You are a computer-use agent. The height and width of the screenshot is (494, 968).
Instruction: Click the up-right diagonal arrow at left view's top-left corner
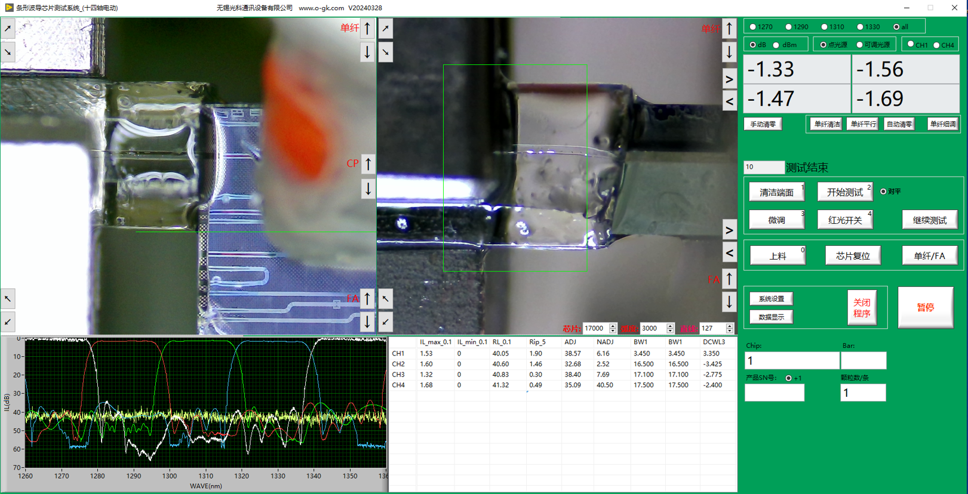8,28
